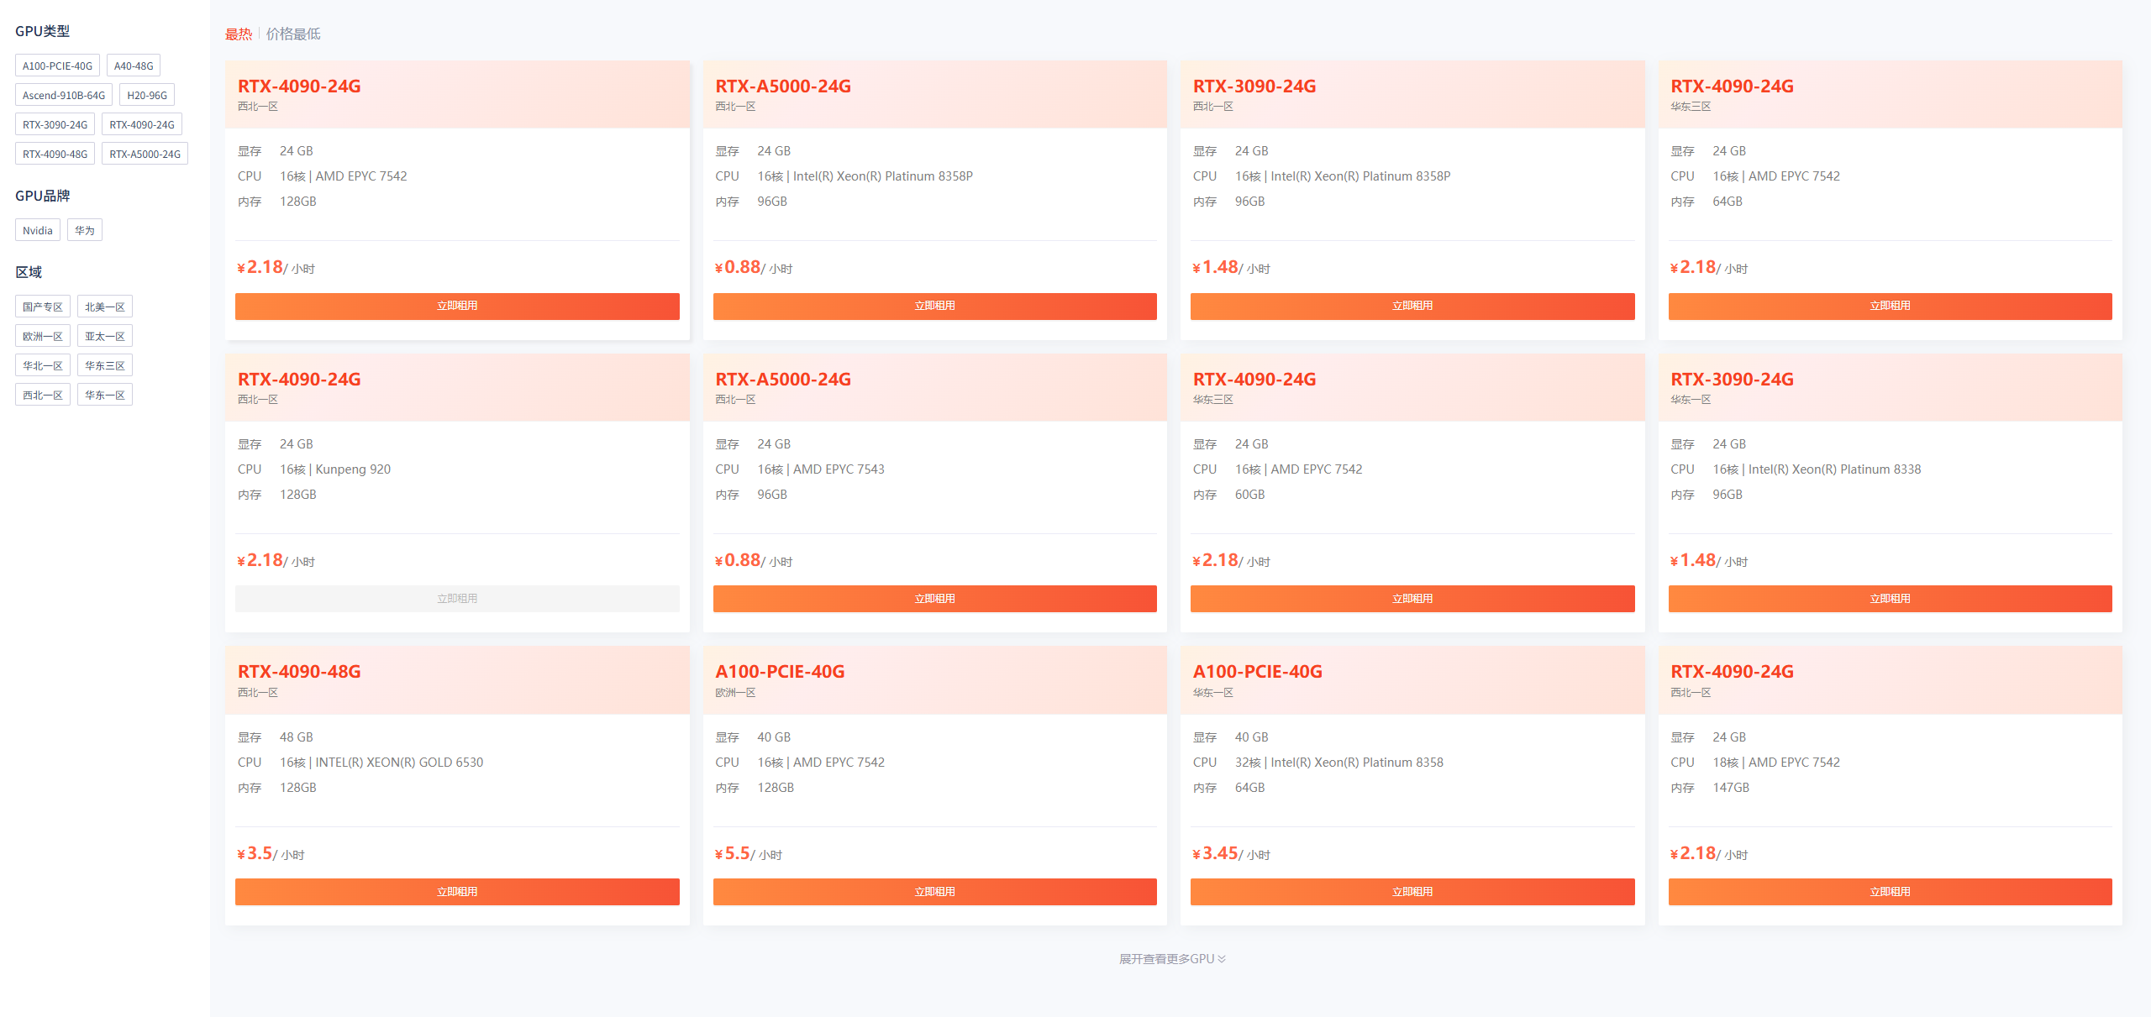
Task: Select the 最热 sort tab
Action: pos(238,34)
